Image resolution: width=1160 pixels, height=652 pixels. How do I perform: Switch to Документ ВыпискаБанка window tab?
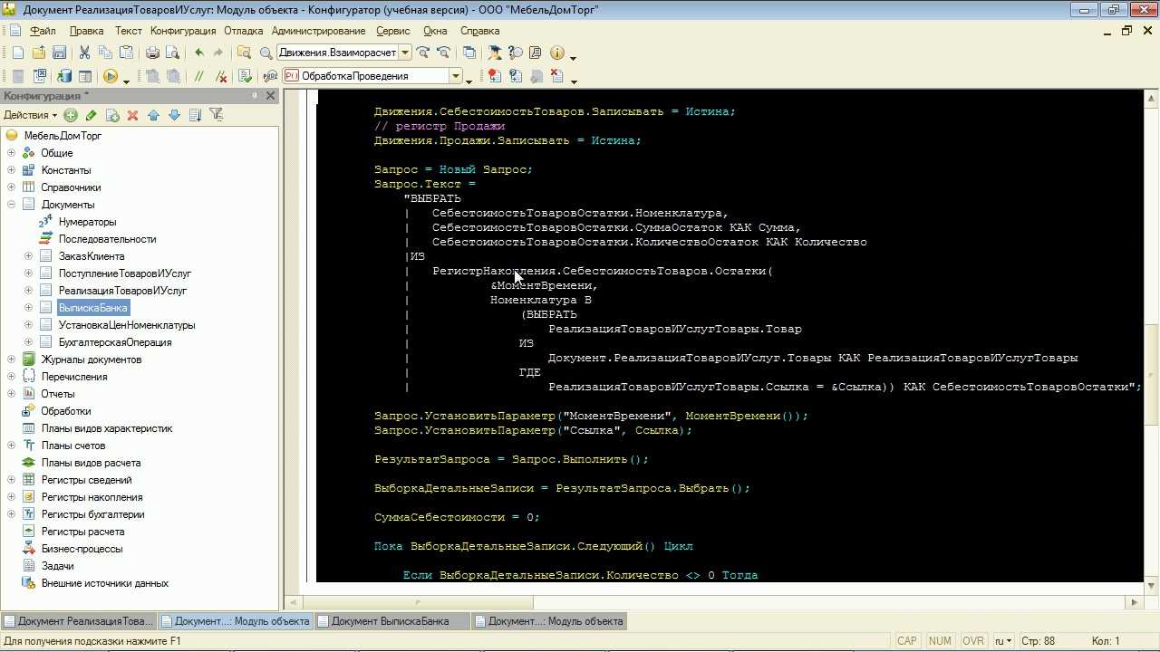pos(391,621)
